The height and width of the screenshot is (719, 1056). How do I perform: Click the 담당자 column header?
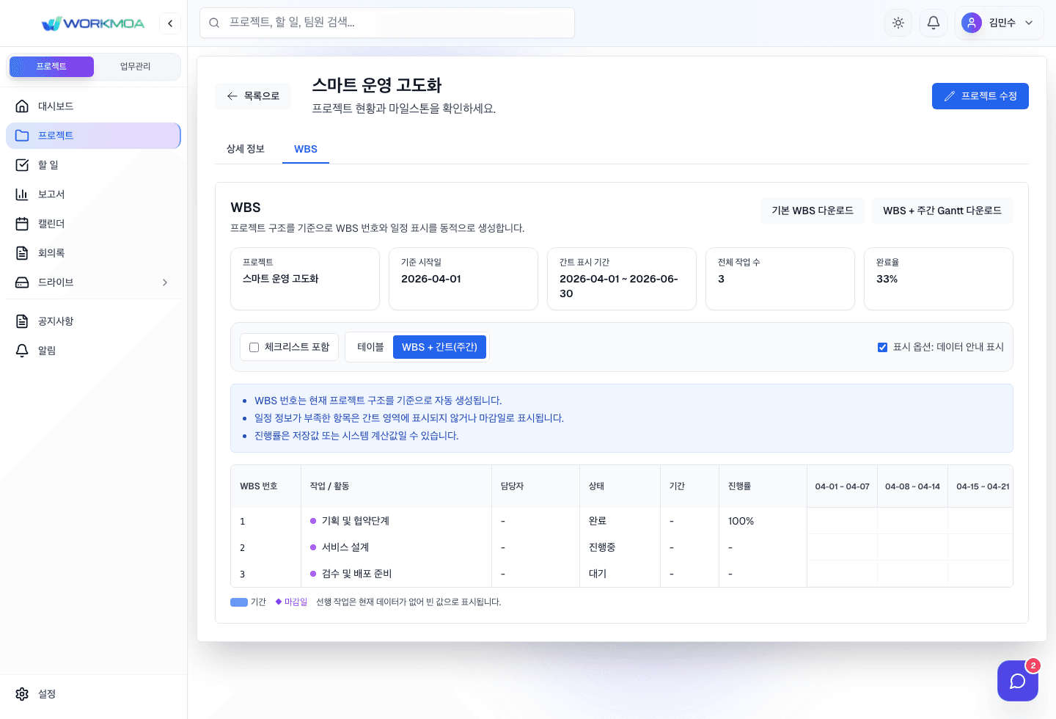click(x=535, y=486)
